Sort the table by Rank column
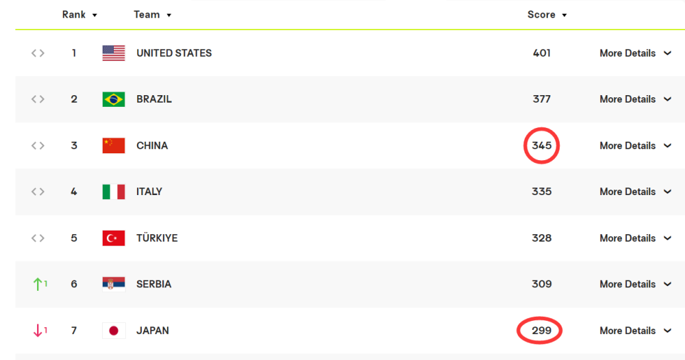The image size is (685, 360). tap(79, 15)
